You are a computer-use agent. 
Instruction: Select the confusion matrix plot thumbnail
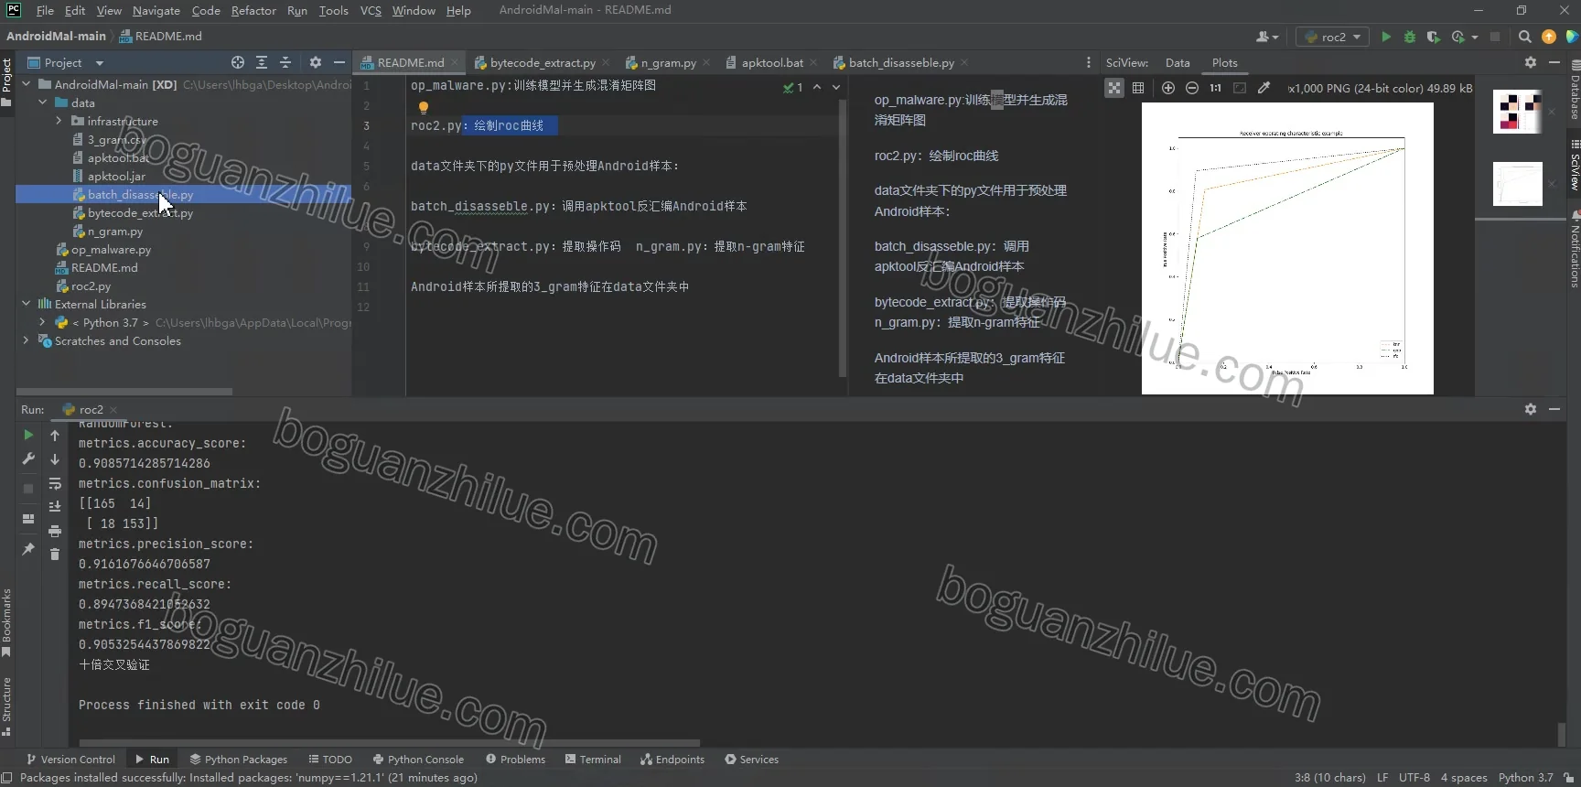tap(1518, 111)
